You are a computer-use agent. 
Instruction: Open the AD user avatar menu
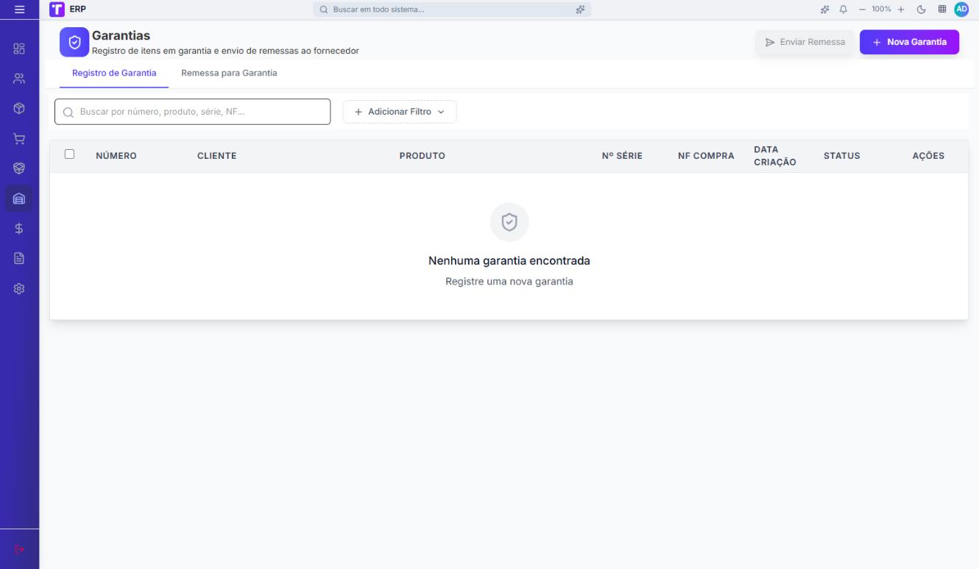(x=961, y=10)
